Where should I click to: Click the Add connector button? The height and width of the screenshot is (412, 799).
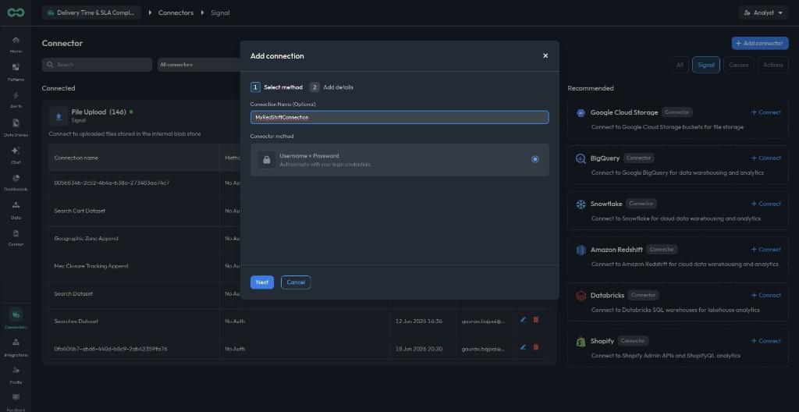pyautogui.click(x=760, y=44)
